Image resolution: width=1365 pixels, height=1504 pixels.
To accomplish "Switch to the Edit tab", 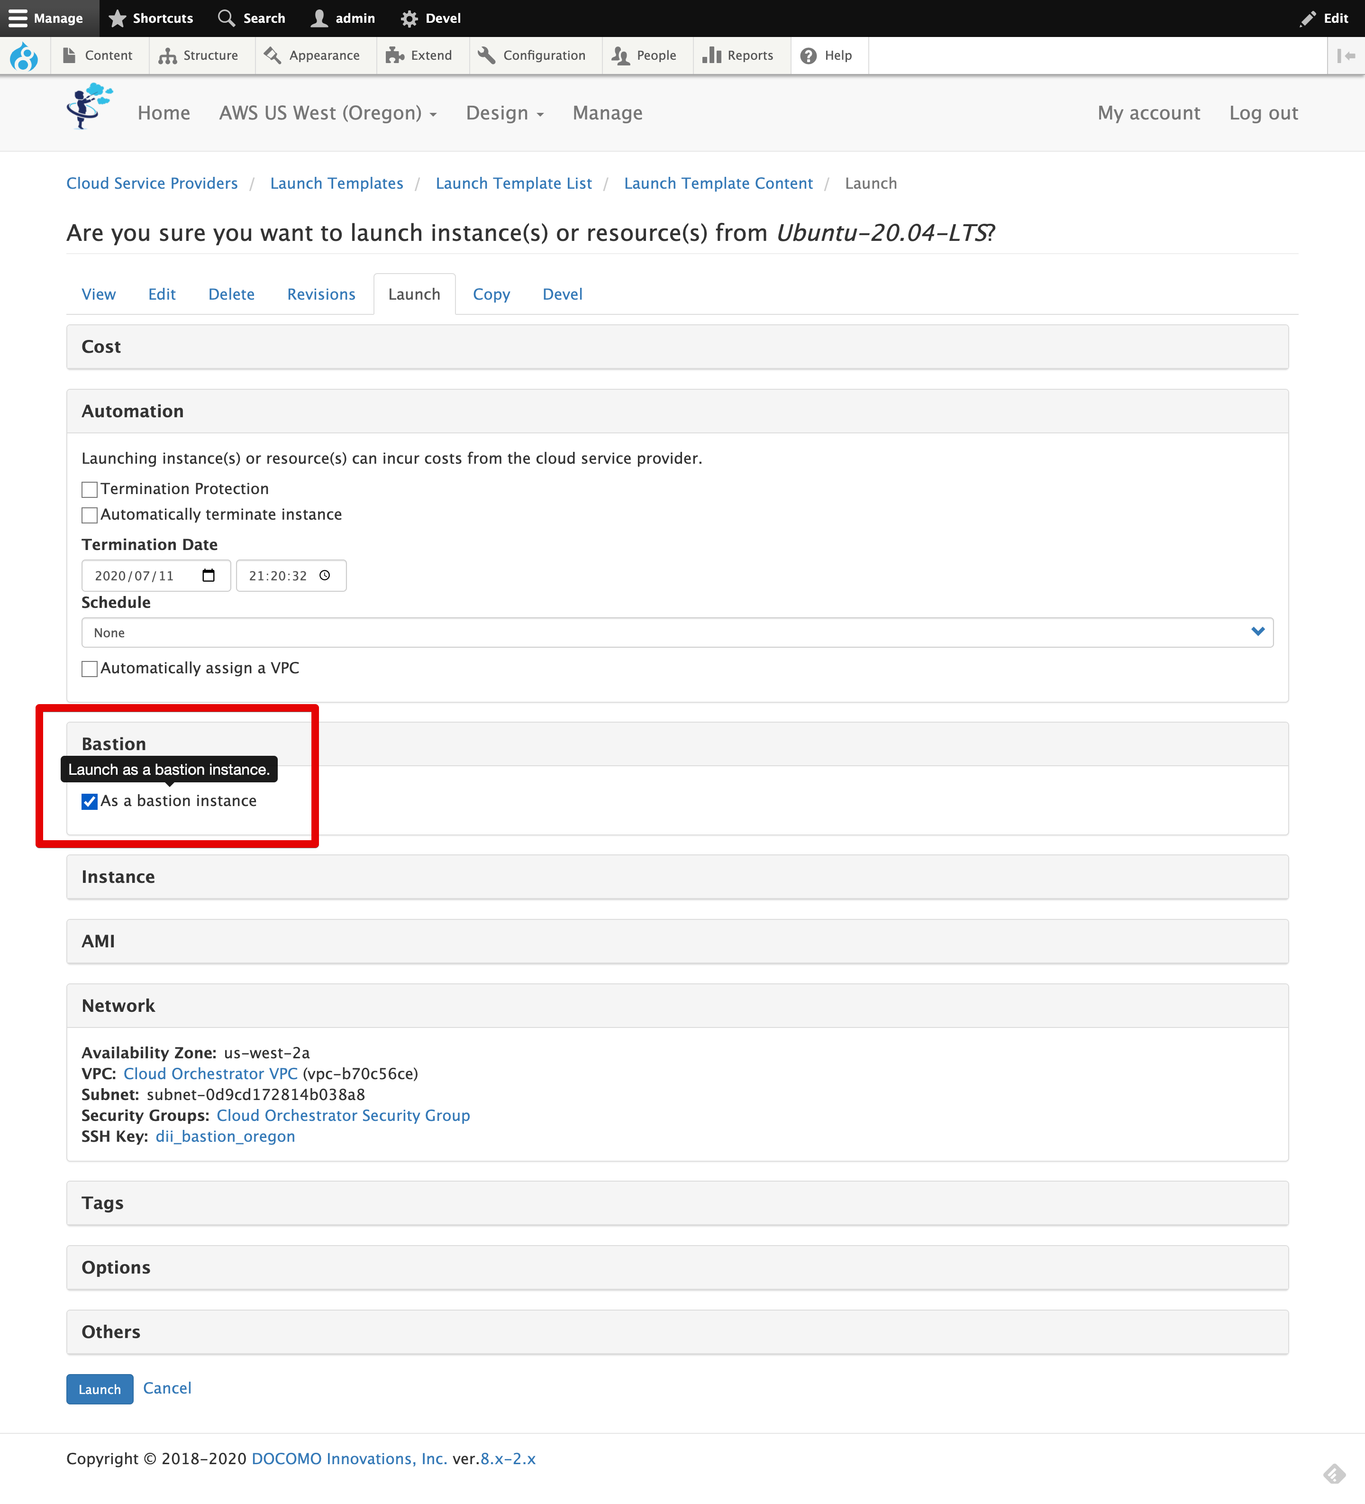I will pyautogui.click(x=162, y=294).
